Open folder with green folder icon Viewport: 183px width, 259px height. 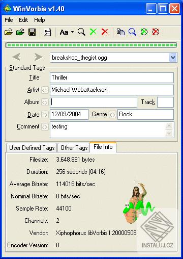20,32
